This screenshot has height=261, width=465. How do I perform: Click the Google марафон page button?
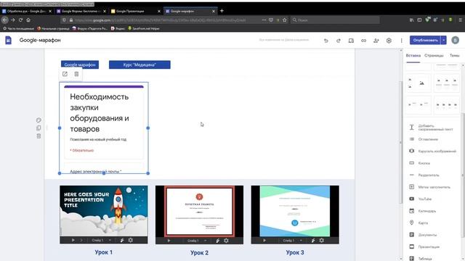click(x=80, y=65)
